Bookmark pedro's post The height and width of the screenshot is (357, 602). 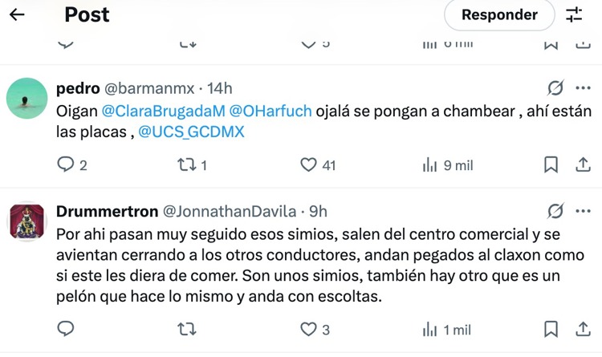(x=551, y=164)
